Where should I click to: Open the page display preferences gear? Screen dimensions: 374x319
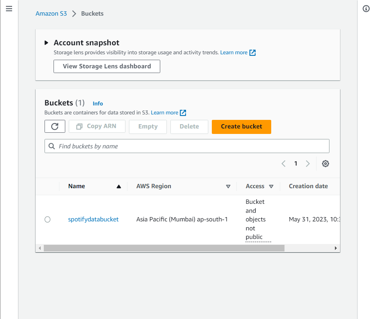(326, 164)
